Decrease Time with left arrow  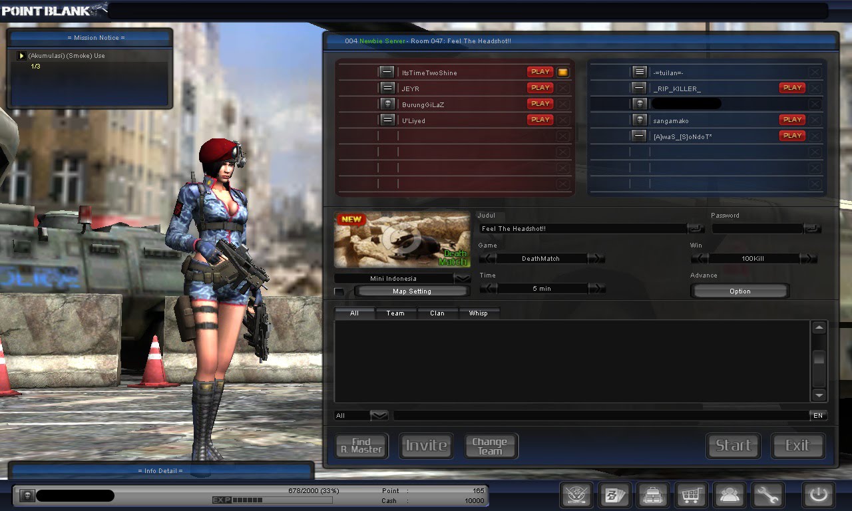487,288
